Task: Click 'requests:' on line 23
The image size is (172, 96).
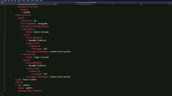Action: pyautogui.click(x=34, y=46)
